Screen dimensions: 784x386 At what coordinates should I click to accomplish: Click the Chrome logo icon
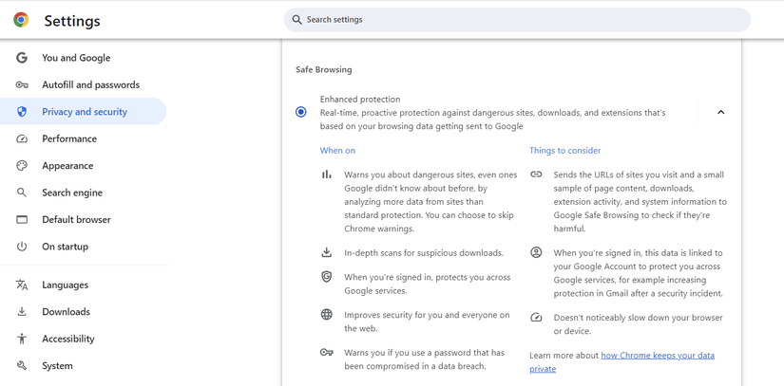click(x=21, y=20)
